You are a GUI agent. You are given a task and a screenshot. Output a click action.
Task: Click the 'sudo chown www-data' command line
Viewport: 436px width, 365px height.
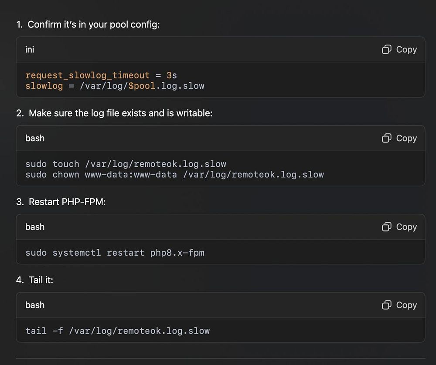[174, 175]
